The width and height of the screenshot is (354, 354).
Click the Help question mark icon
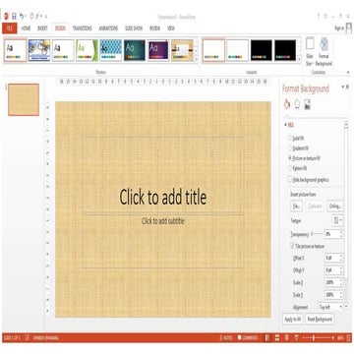tap(318, 16)
